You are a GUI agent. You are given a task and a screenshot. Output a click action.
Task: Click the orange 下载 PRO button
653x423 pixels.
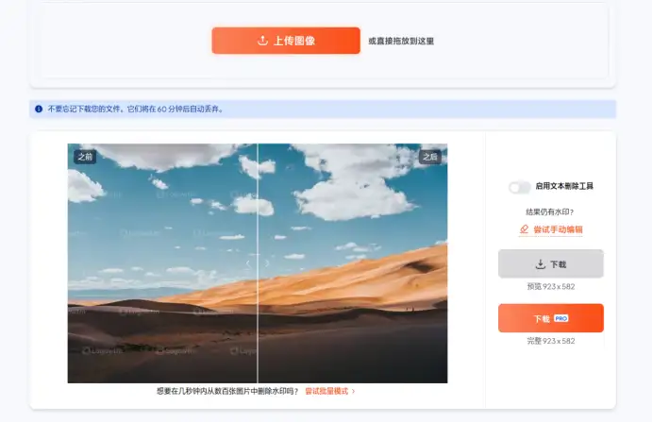pos(550,318)
